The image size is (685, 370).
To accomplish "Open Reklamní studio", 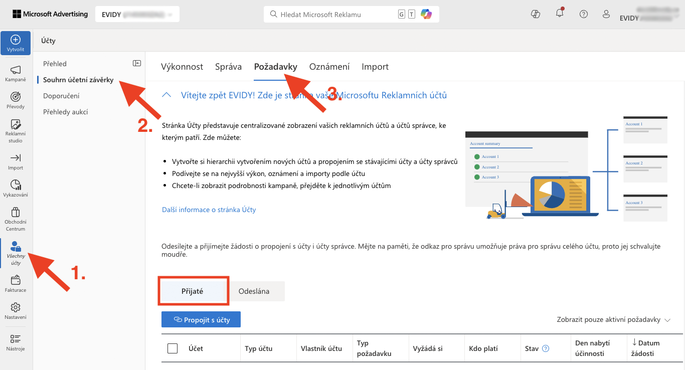I will (16, 131).
